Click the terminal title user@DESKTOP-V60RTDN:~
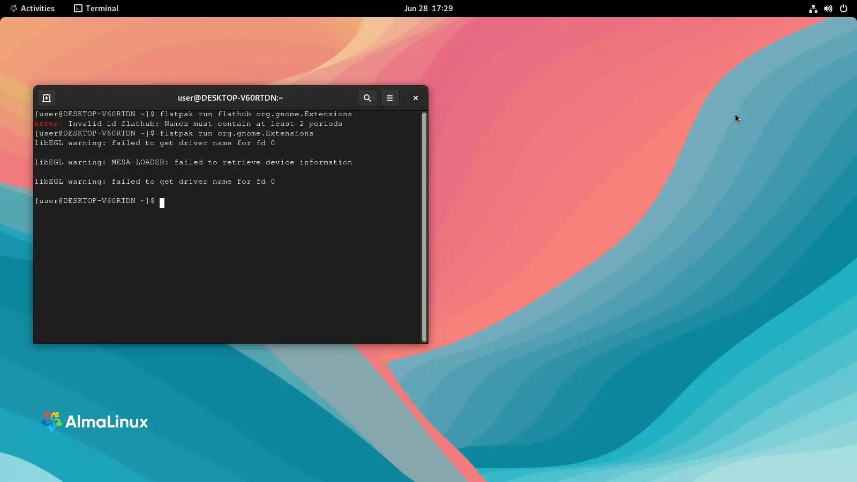 (230, 98)
